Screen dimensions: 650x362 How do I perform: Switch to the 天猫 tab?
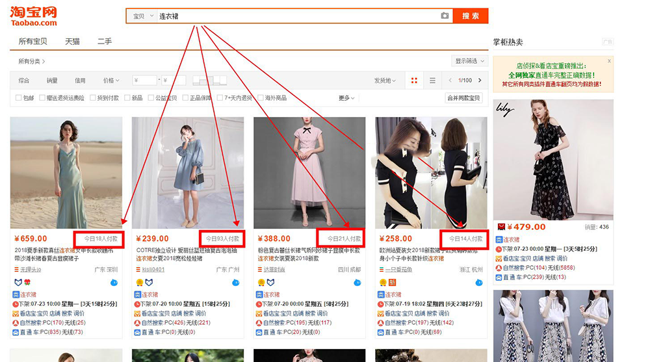point(72,42)
